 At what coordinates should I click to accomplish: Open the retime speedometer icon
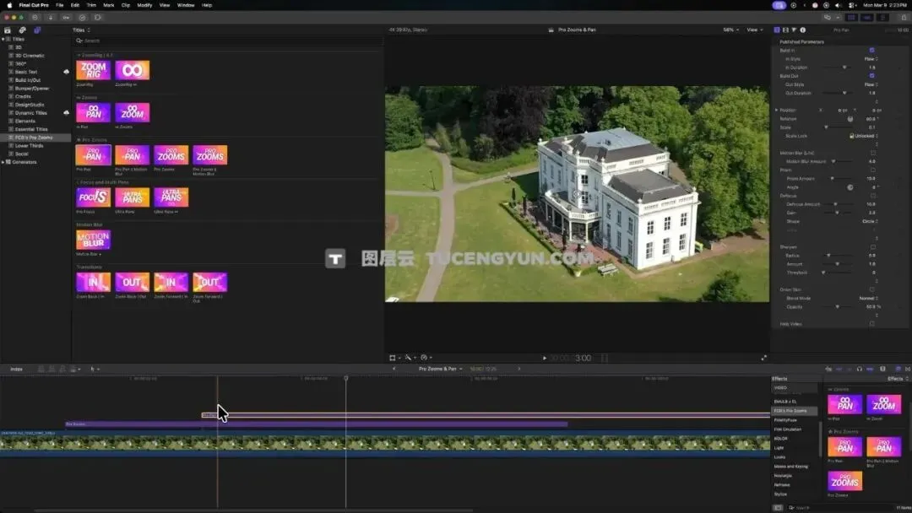pos(424,358)
